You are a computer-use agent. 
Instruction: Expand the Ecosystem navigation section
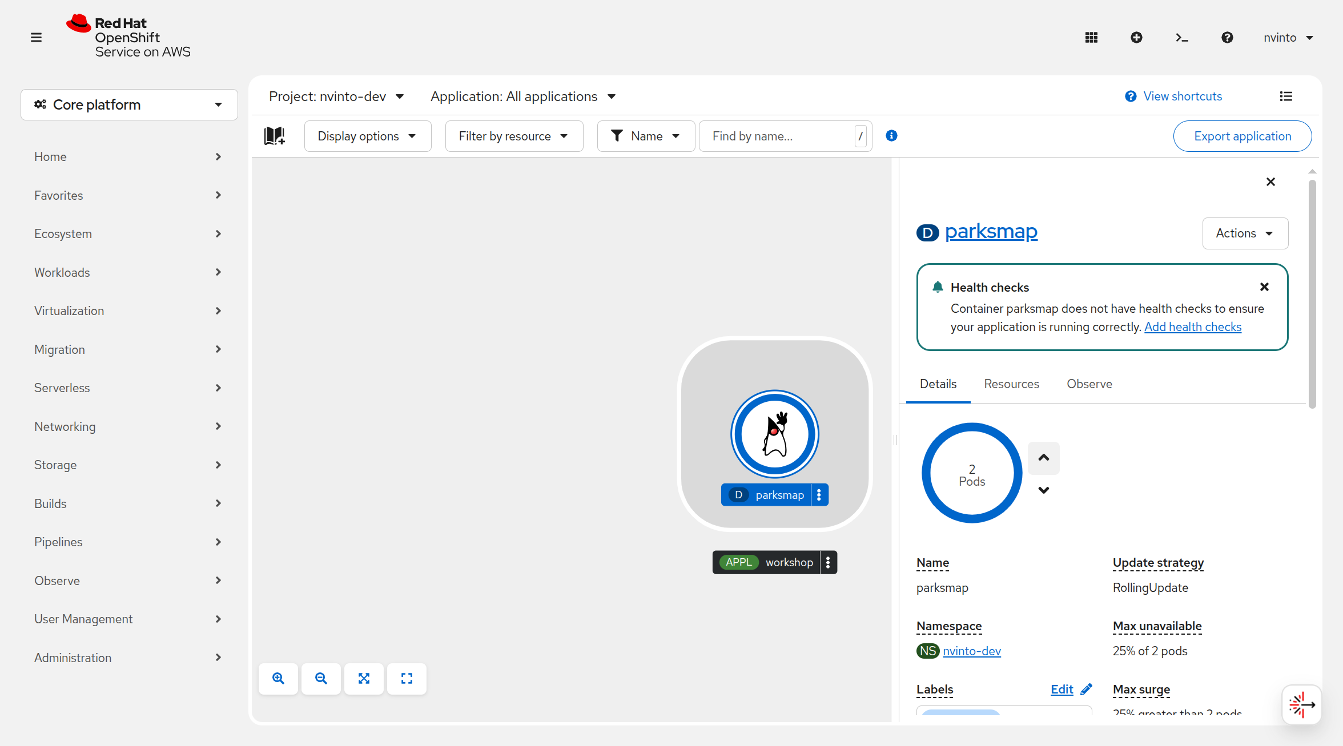(x=128, y=234)
